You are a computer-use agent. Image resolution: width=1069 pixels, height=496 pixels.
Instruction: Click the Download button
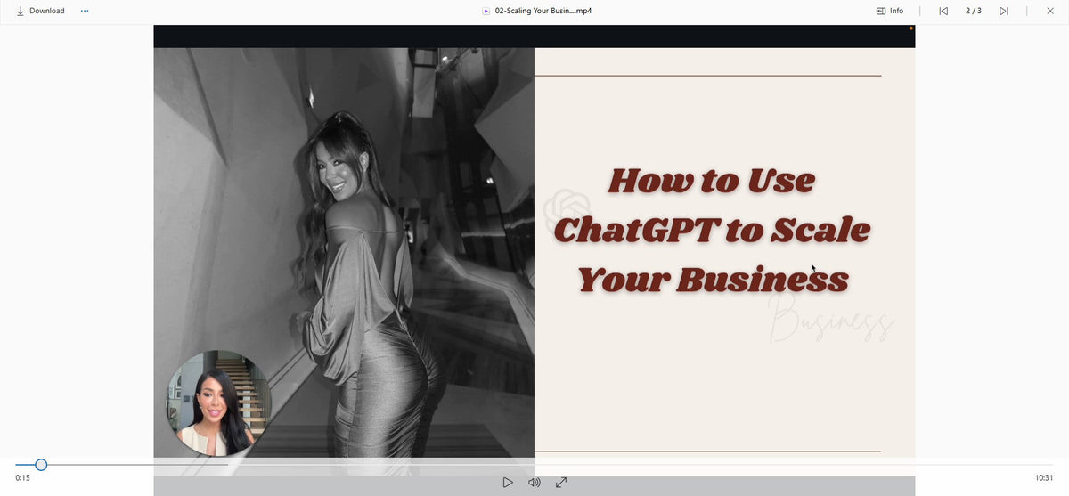point(40,11)
